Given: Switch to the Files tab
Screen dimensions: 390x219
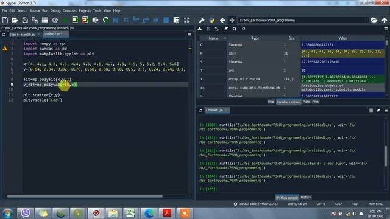Looking at the screenshot, I should point(316,102).
